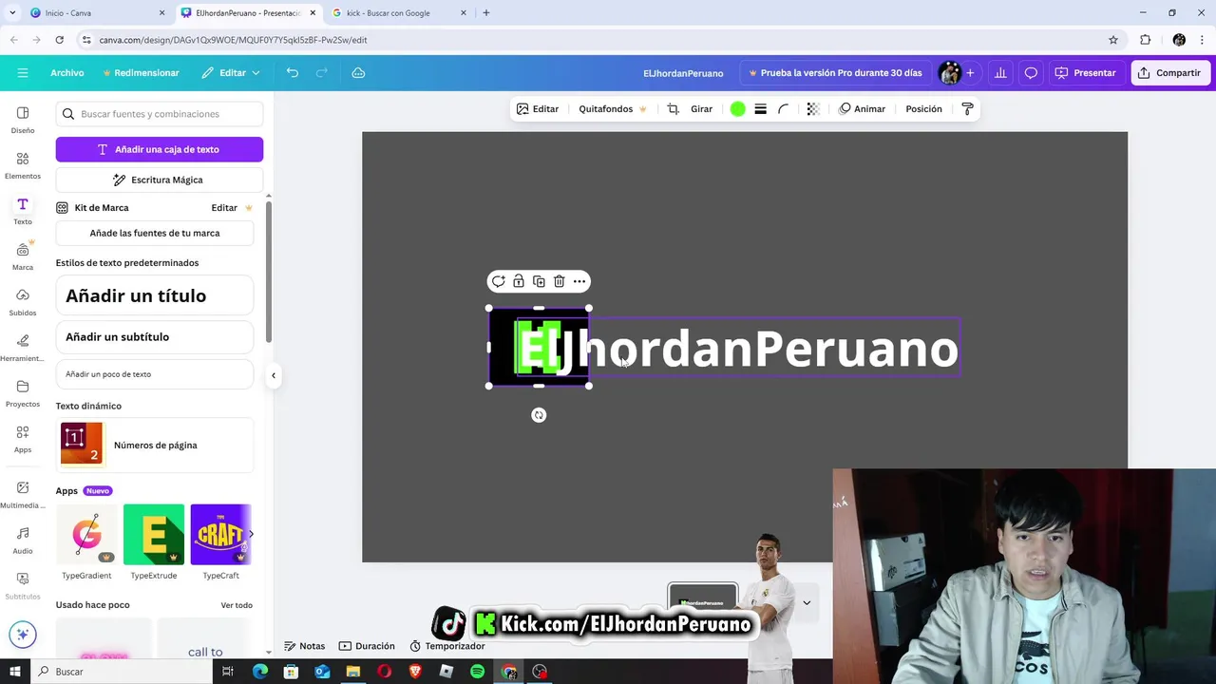Pick the green border color swatch

[737, 109]
